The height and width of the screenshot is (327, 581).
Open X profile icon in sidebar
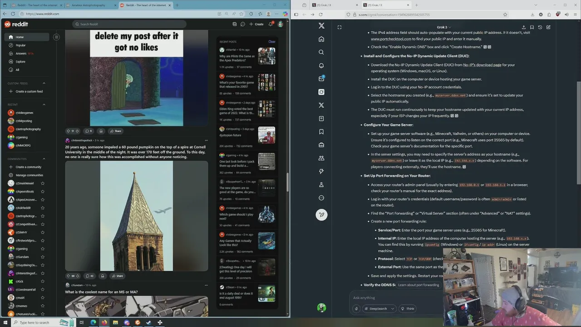point(321,184)
